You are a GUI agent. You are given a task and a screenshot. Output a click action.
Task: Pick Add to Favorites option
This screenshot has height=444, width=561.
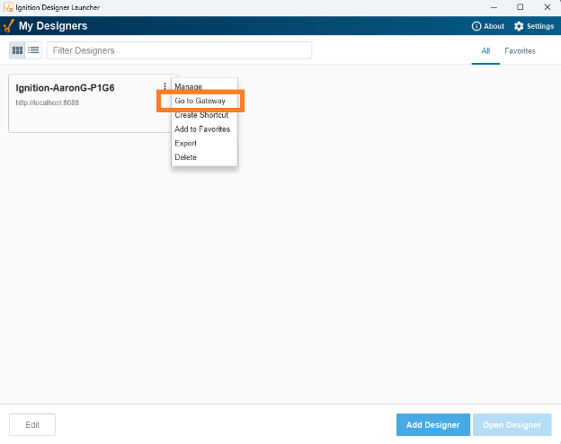click(204, 129)
